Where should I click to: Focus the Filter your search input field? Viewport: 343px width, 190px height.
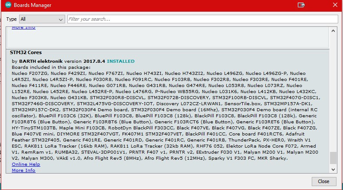click(x=203, y=19)
